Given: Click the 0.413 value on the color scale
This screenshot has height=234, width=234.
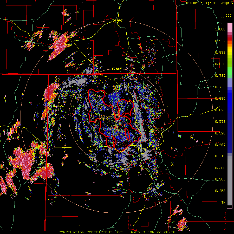Looking at the screenshot, I should click(220, 156).
